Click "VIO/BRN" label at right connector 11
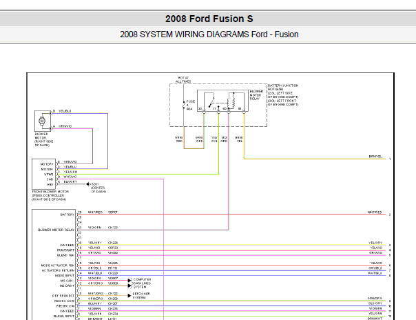The image size is (416, 320). [x=375, y=308]
